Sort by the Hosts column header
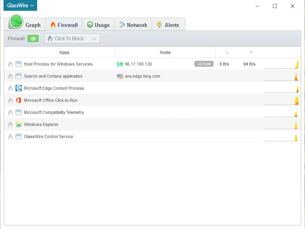Screen dimensions: 305x229 165,52
